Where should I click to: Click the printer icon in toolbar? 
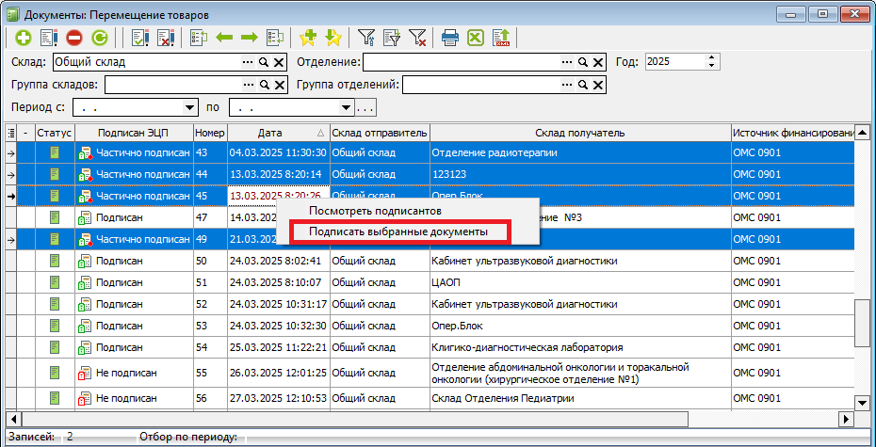point(450,39)
